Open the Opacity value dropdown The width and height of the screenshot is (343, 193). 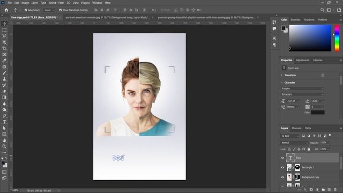(329, 143)
